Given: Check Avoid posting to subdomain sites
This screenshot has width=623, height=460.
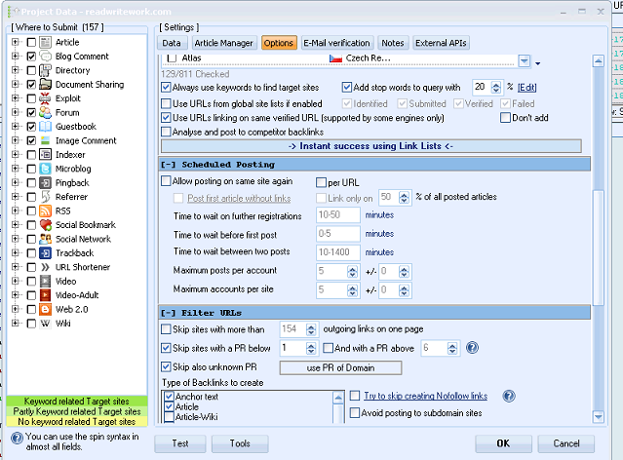Looking at the screenshot, I should click(355, 412).
